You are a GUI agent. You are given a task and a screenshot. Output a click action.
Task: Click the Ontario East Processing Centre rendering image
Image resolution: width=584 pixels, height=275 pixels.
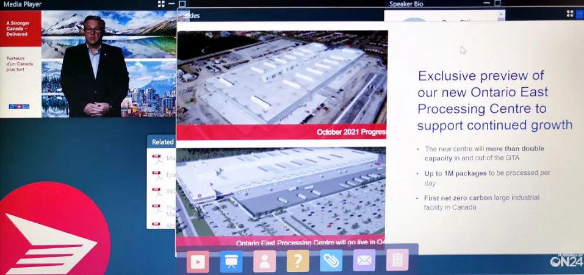[281, 191]
